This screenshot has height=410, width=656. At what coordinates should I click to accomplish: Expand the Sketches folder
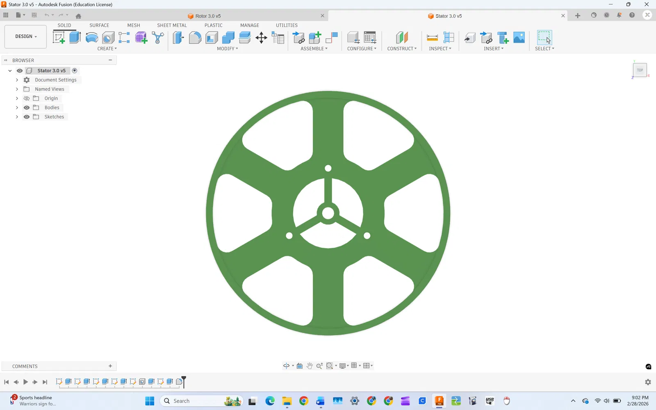tap(17, 117)
